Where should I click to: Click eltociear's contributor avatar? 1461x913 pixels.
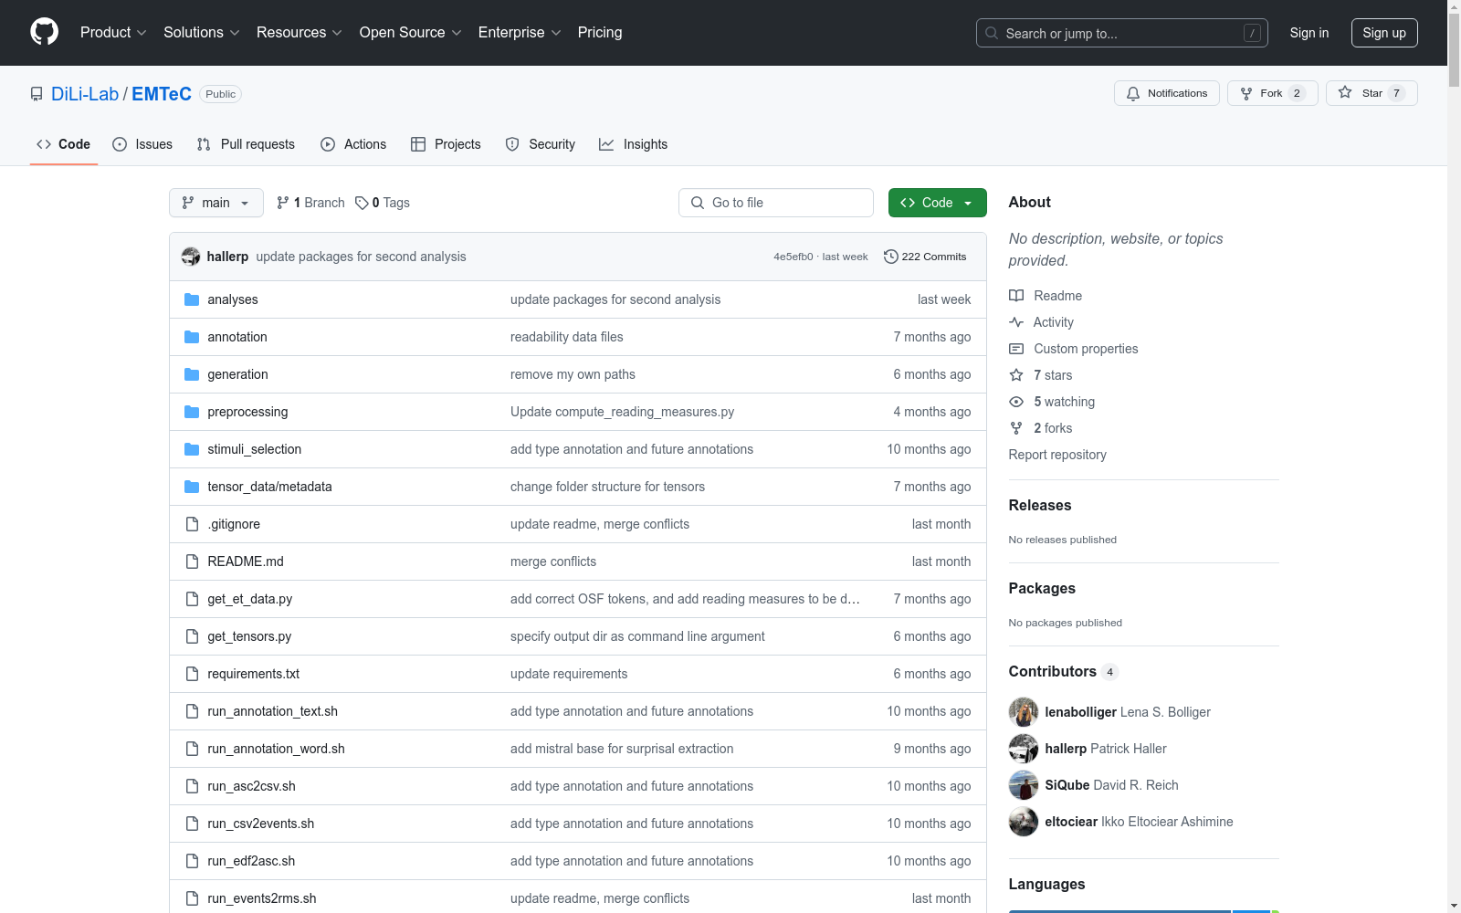click(1024, 822)
